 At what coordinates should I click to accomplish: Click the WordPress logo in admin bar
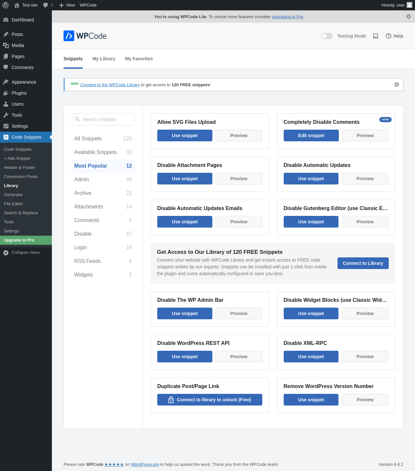coord(6,5)
